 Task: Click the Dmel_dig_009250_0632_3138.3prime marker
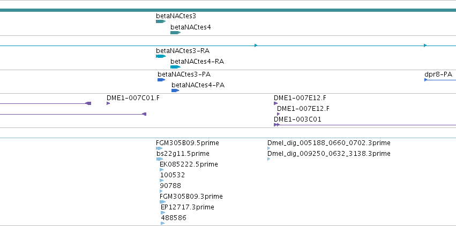(x=268, y=159)
